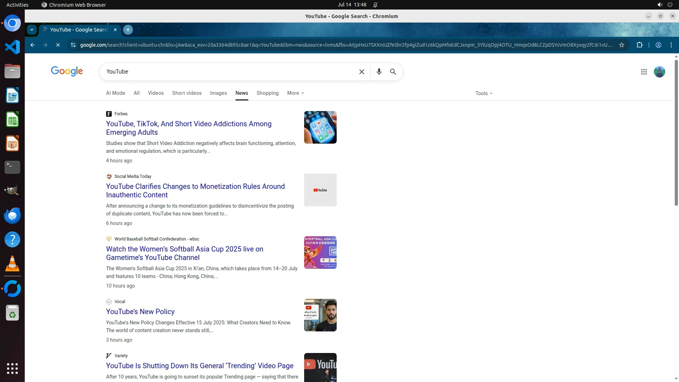This screenshot has height=382, width=679.
Task: Toggle notifications bell in top bar
Action: click(375, 5)
